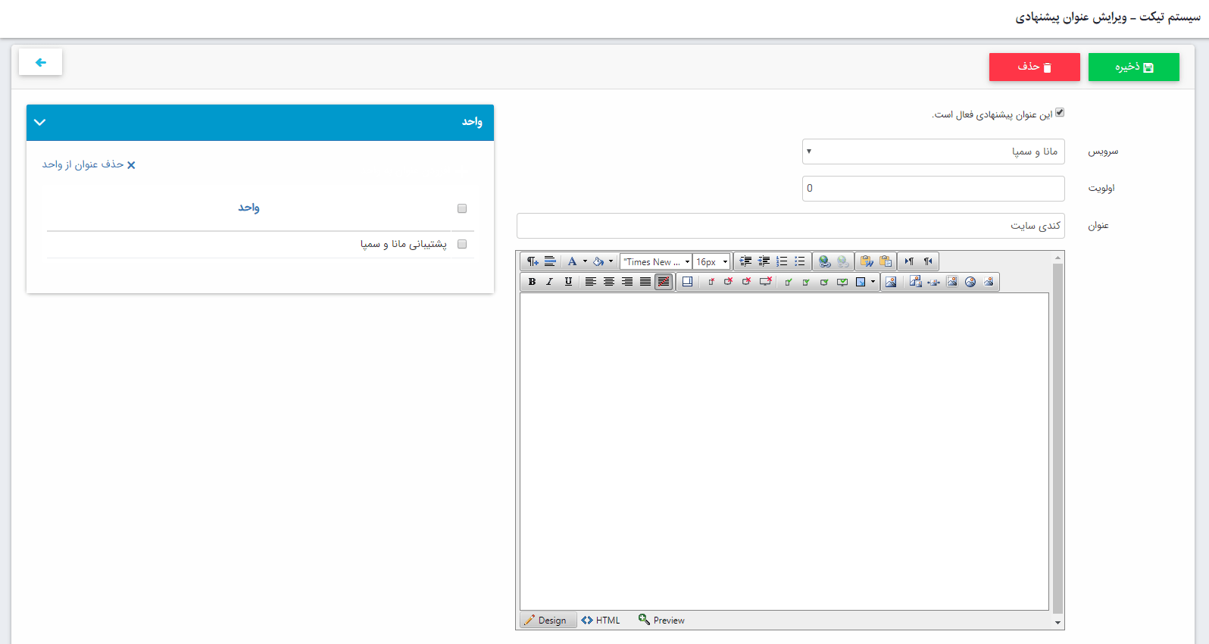Apply italic formatting in the editor

550,282
